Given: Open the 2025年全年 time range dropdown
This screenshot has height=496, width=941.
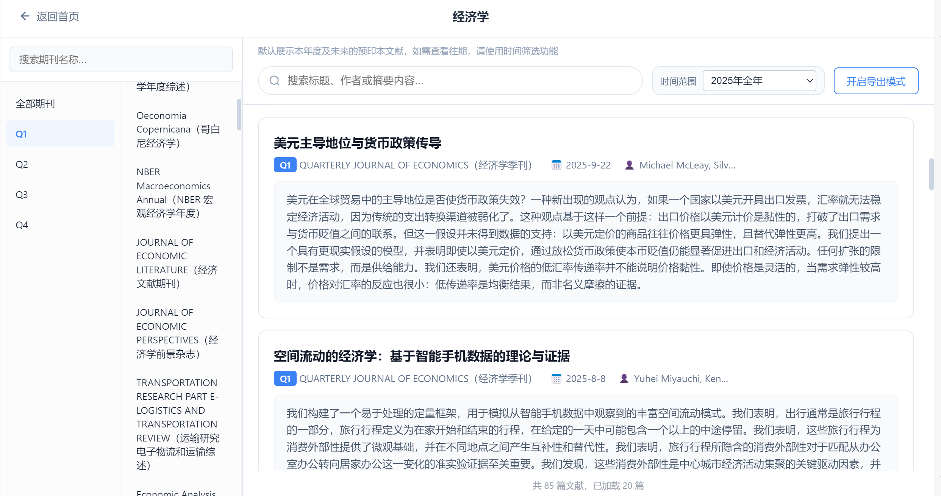Looking at the screenshot, I should 759,81.
